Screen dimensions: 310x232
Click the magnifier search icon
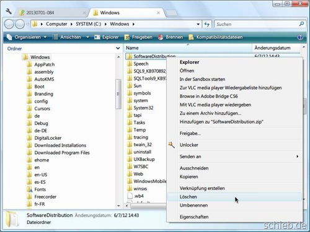301,24
